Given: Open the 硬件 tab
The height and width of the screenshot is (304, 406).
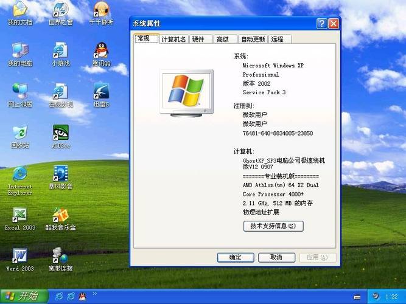Looking at the screenshot, I should [201, 40].
